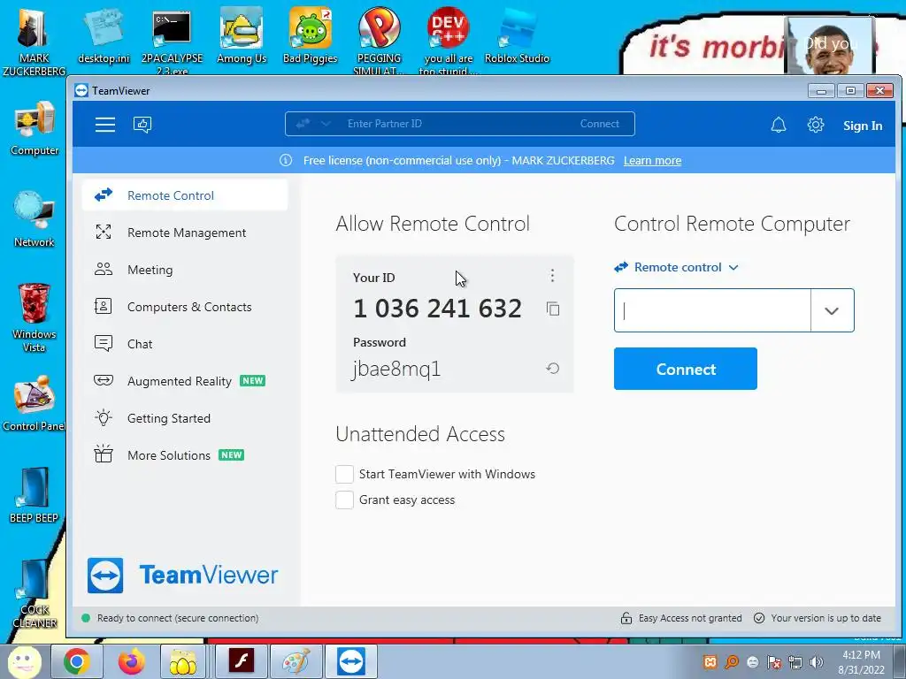Viewport: 906px width, 679px height.
Task: Select the Control Panel desktop icon
Action: [35, 403]
